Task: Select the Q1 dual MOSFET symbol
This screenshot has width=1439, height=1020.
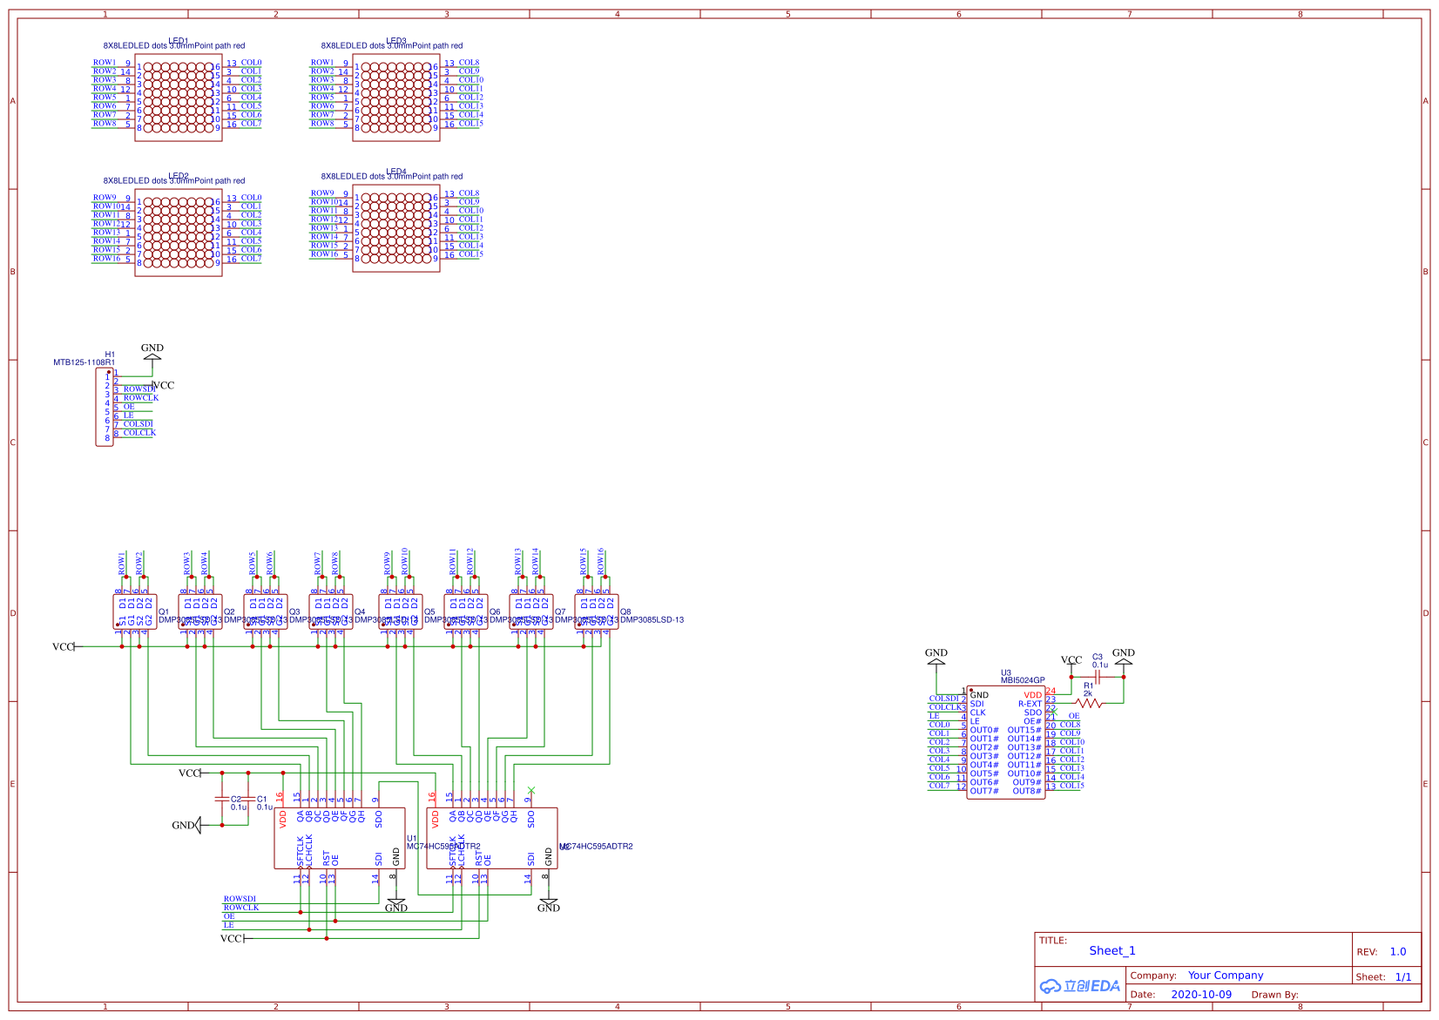Action: click(x=135, y=611)
